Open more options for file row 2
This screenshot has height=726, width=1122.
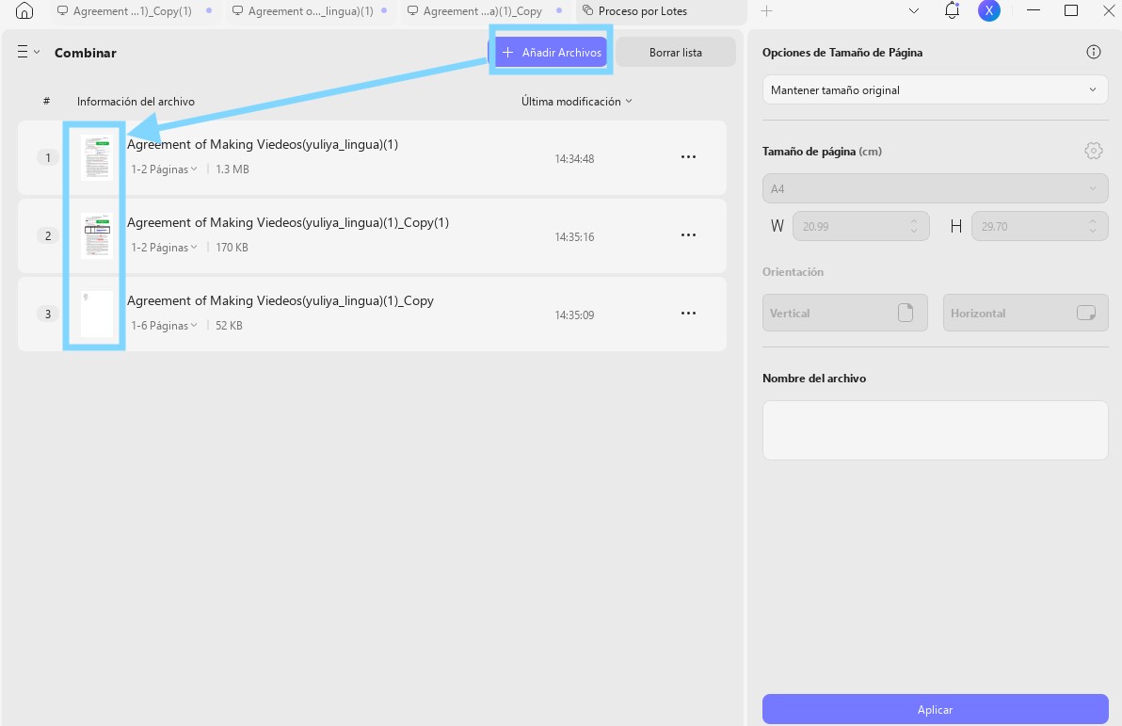688,234
